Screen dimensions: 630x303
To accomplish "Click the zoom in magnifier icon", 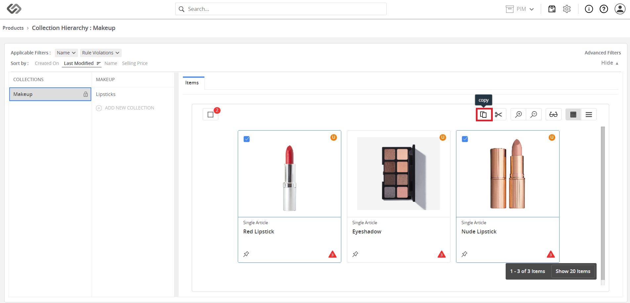I will click(x=519, y=114).
